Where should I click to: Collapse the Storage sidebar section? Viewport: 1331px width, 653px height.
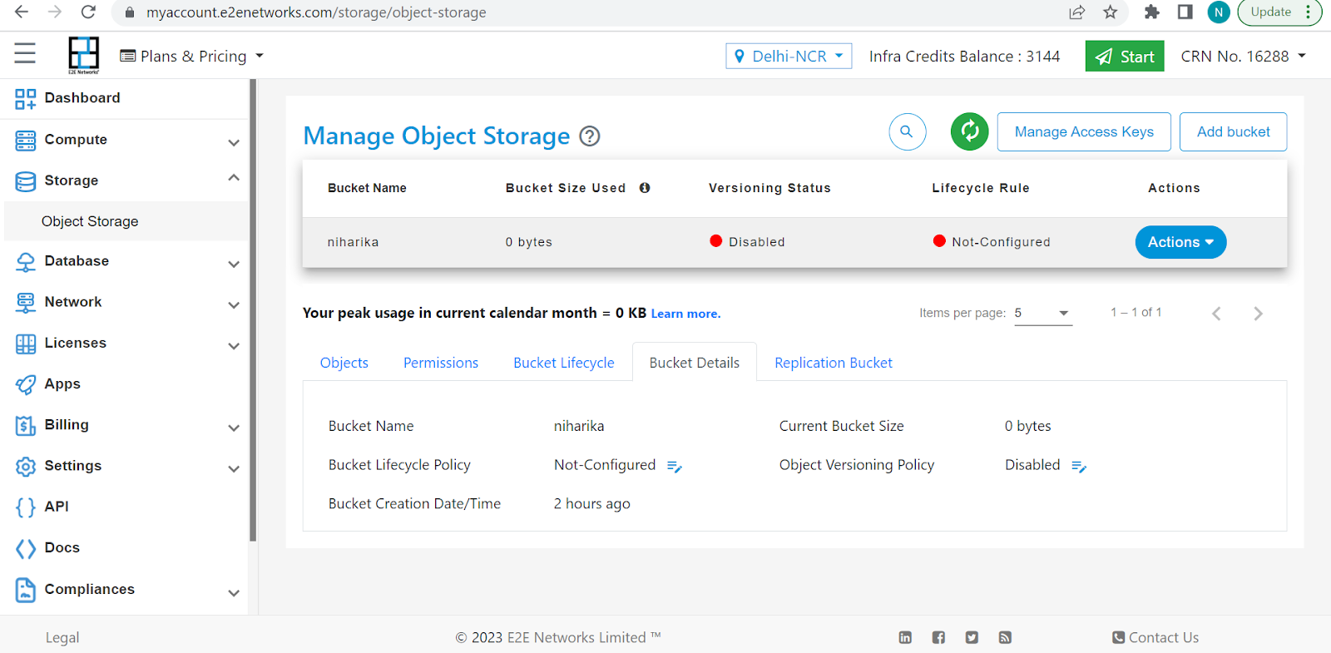pyautogui.click(x=234, y=178)
